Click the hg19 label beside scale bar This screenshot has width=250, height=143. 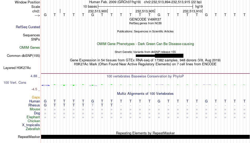199,7
